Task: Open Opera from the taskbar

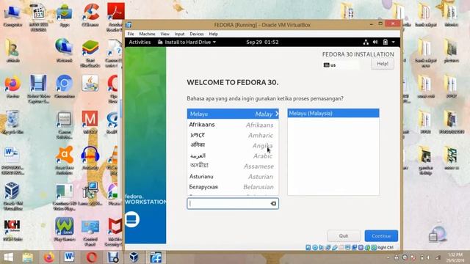Action: click(92, 257)
